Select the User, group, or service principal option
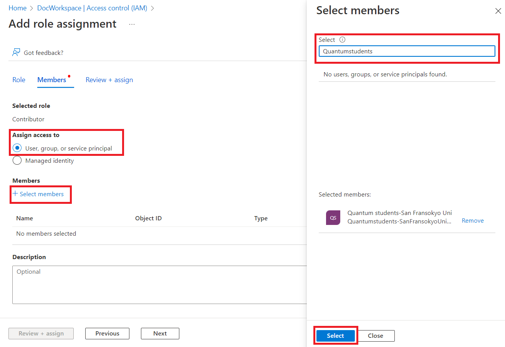The height and width of the screenshot is (347, 505). point(17,148)
